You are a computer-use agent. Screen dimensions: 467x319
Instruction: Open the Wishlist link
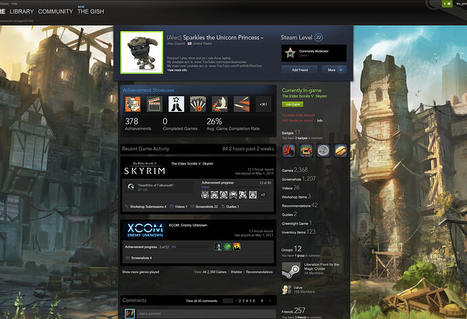coord(236,272)
